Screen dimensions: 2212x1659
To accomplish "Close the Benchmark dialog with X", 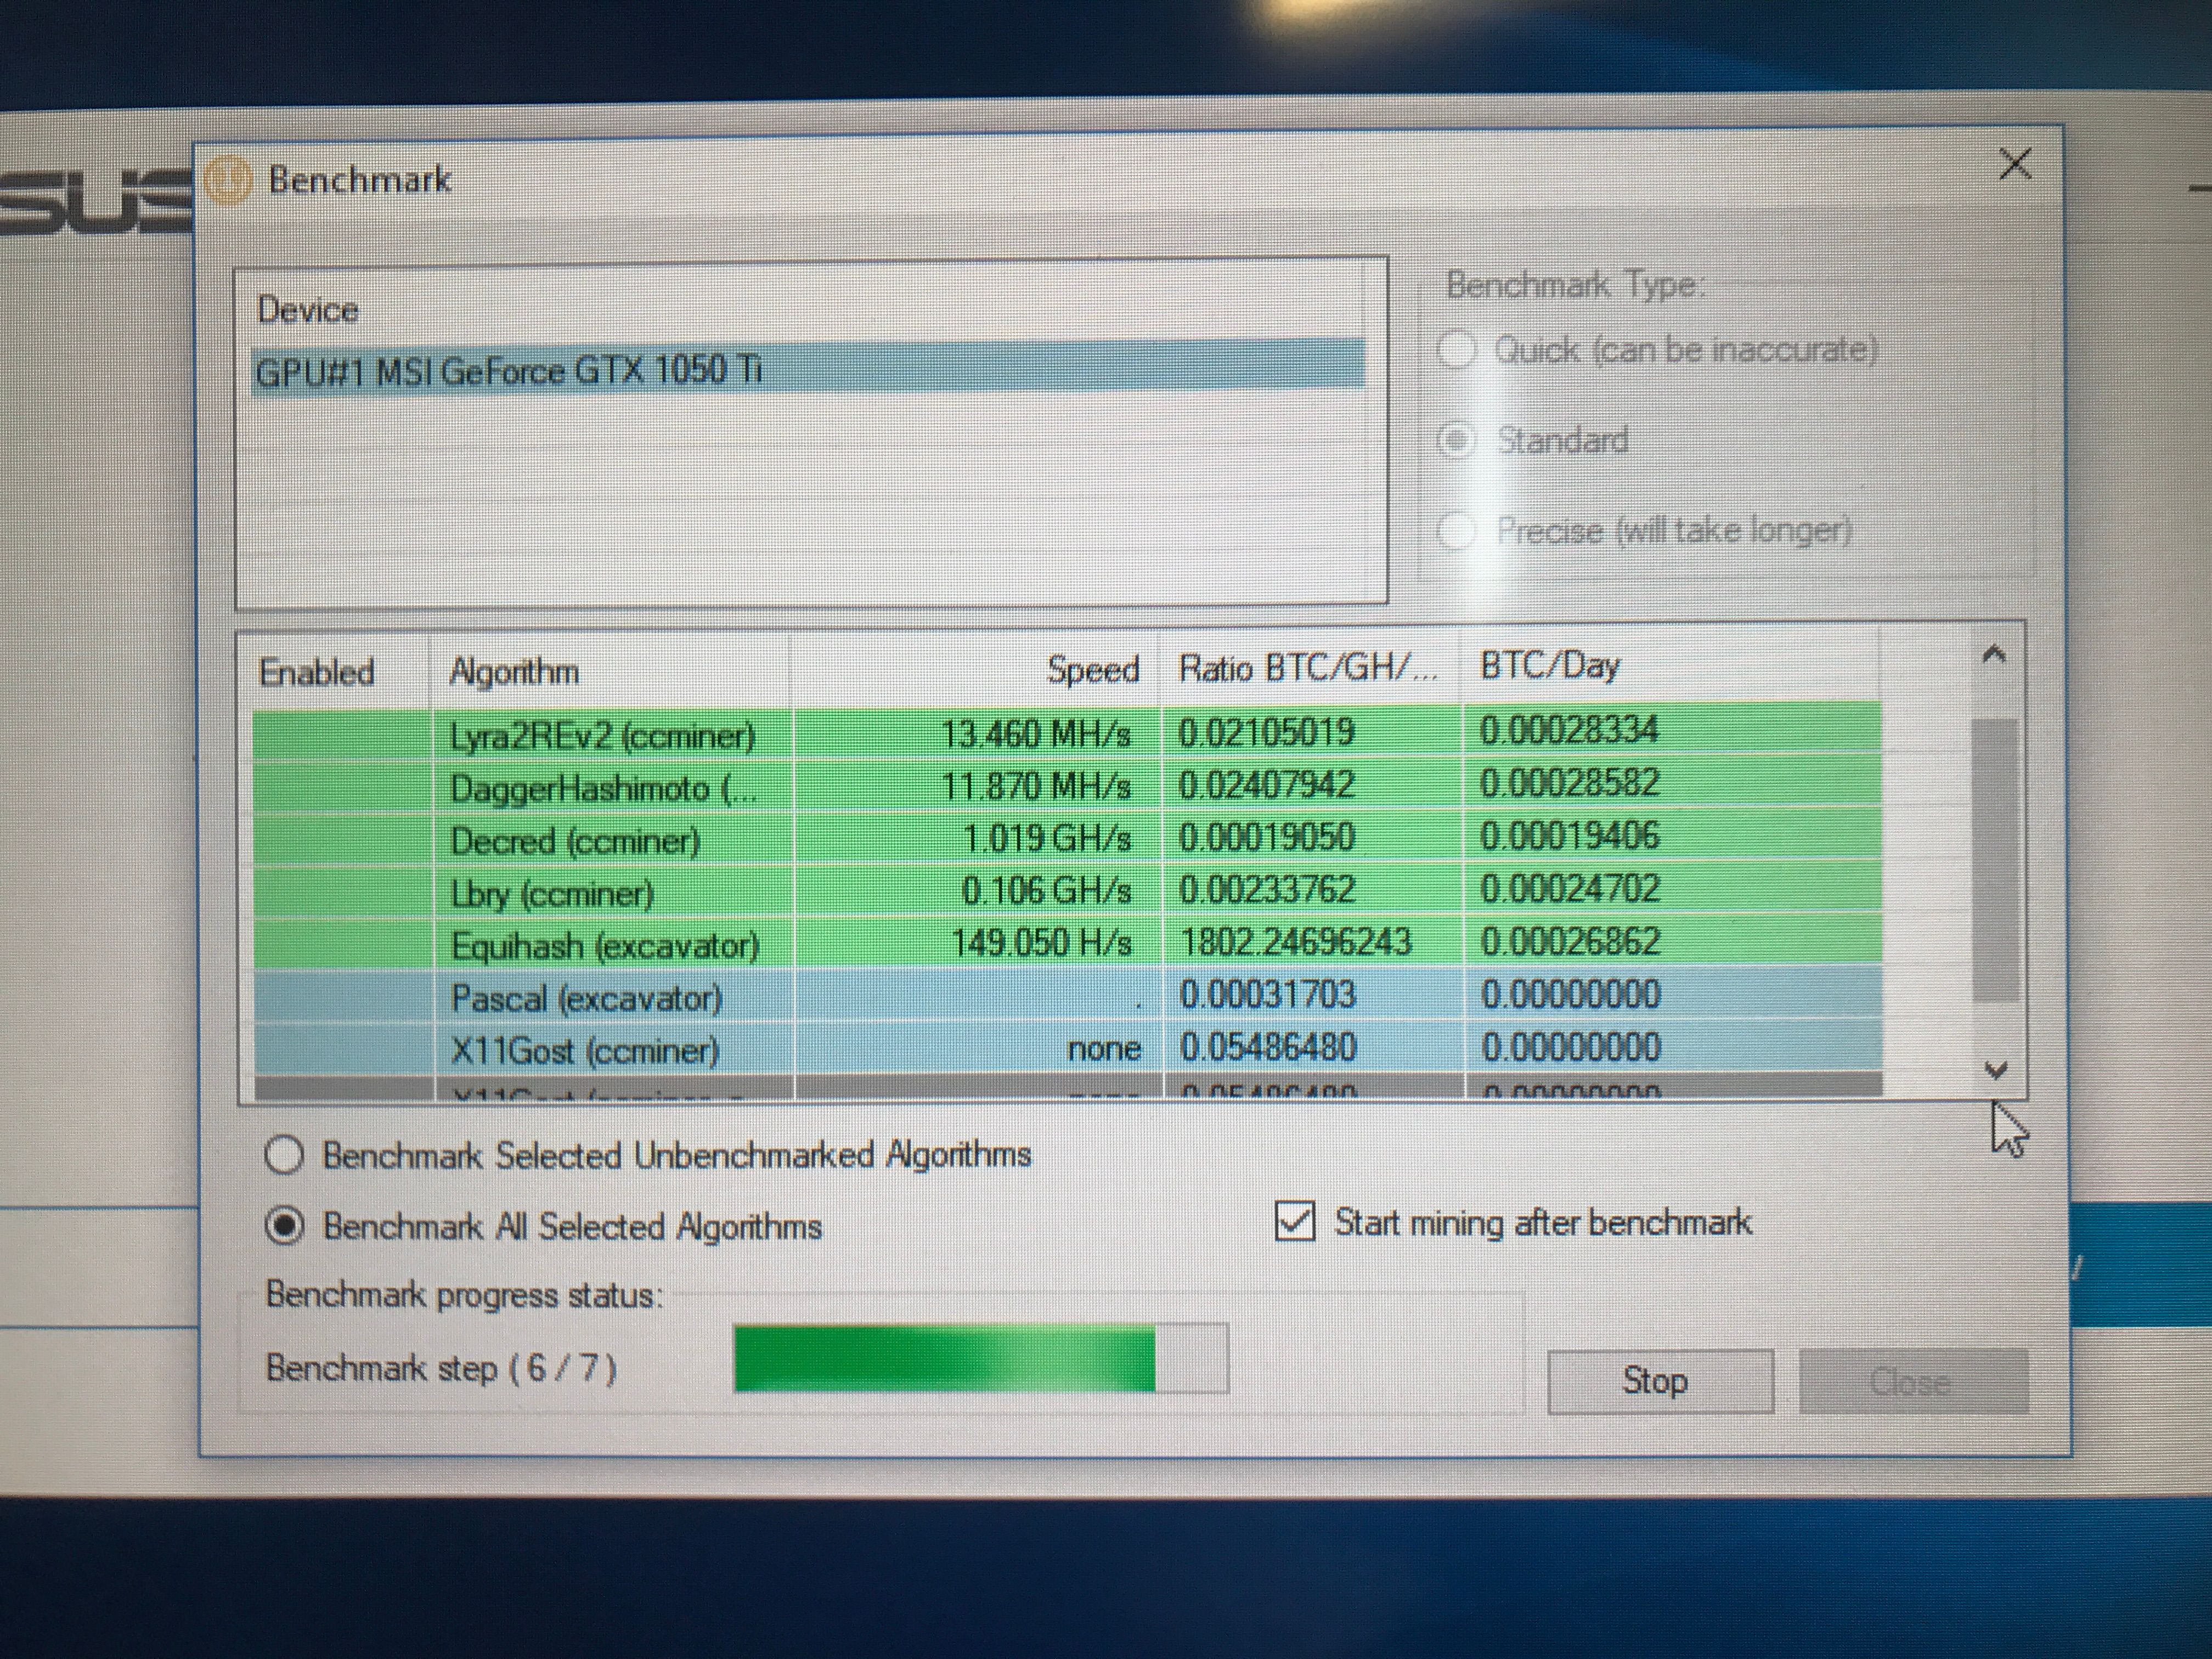I will 2015,164.
